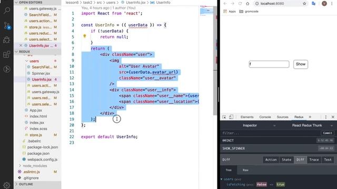Click browser back arrow
The height and width of the screenshot is (189, 337).
pos(225,4)
